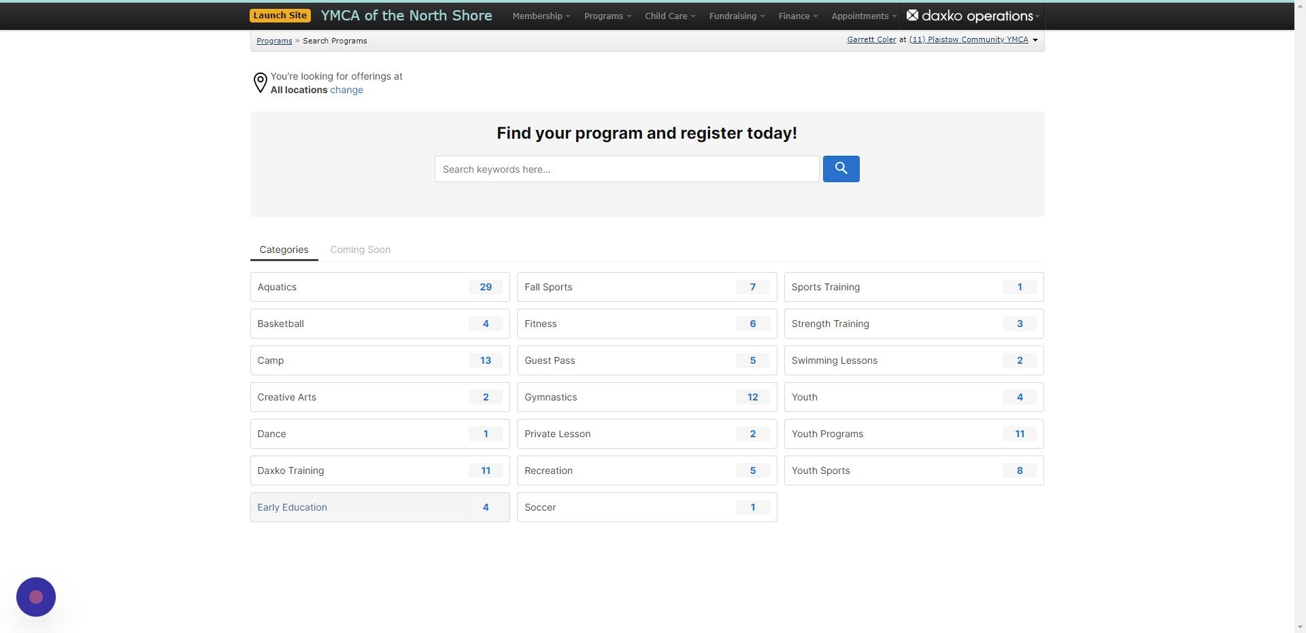1306x633 pixels.
Task: Focus the Search keywords input field
Action: point(626,169)
